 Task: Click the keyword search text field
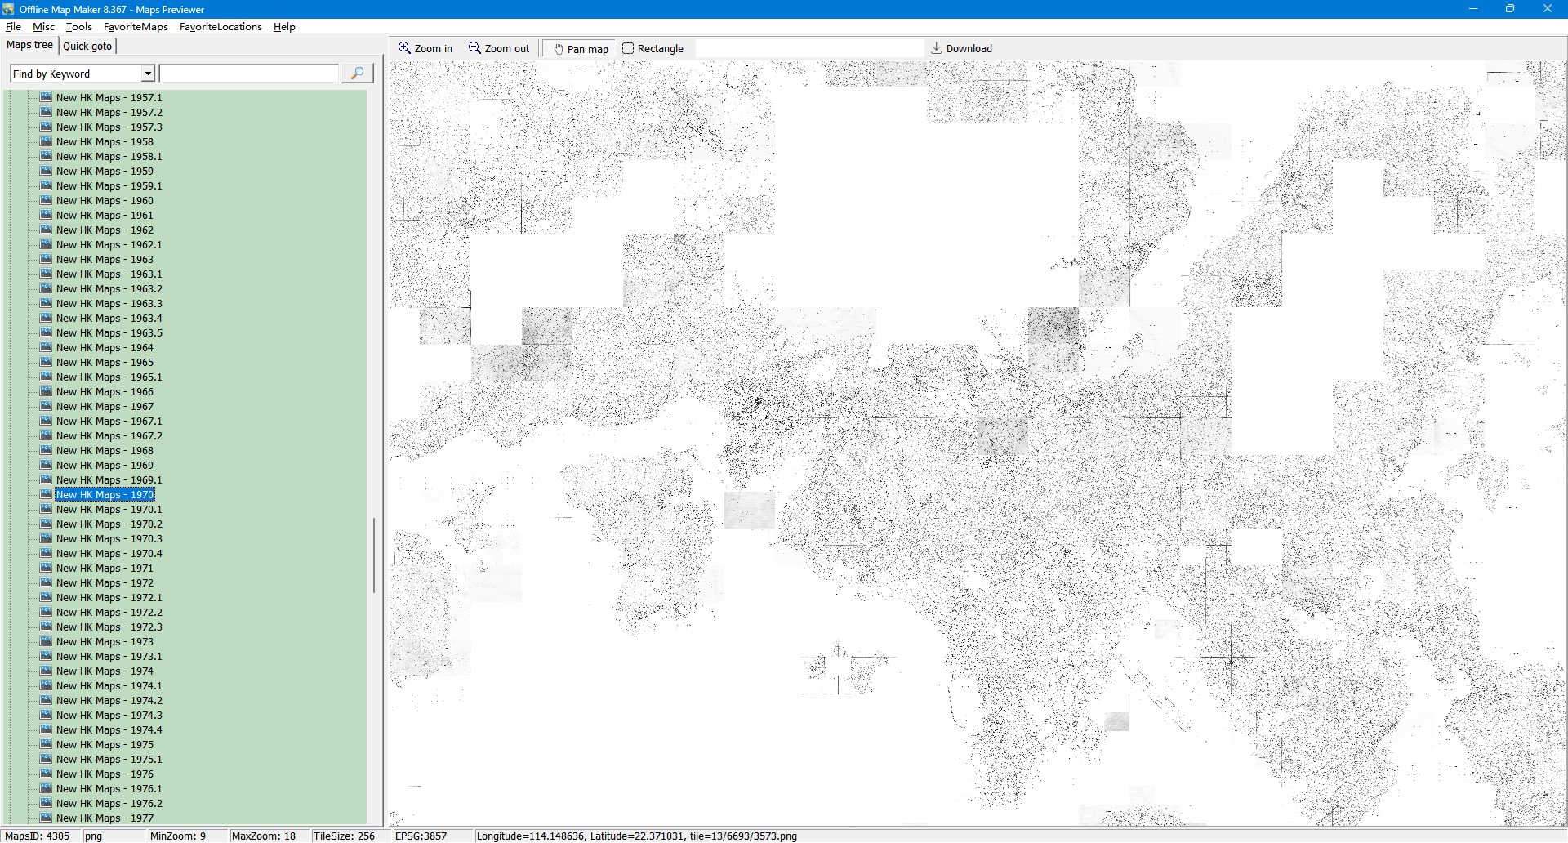point(248,74)
